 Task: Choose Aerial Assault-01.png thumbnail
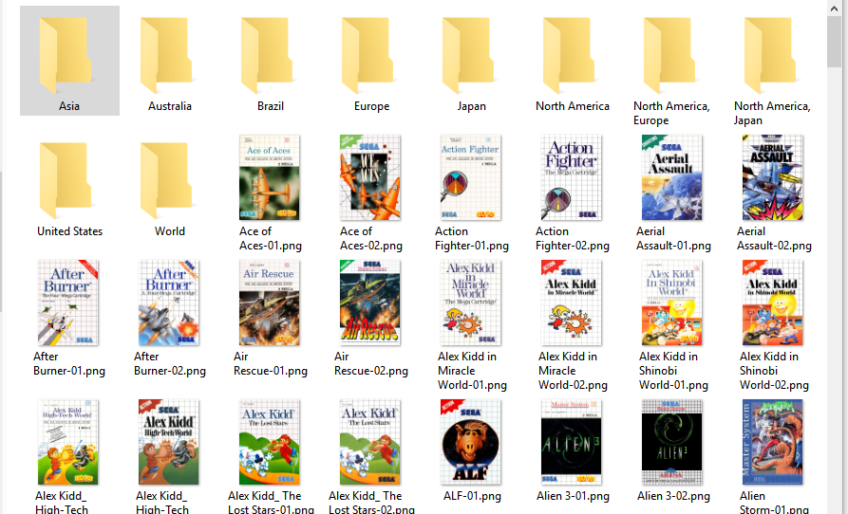[671, 177]
